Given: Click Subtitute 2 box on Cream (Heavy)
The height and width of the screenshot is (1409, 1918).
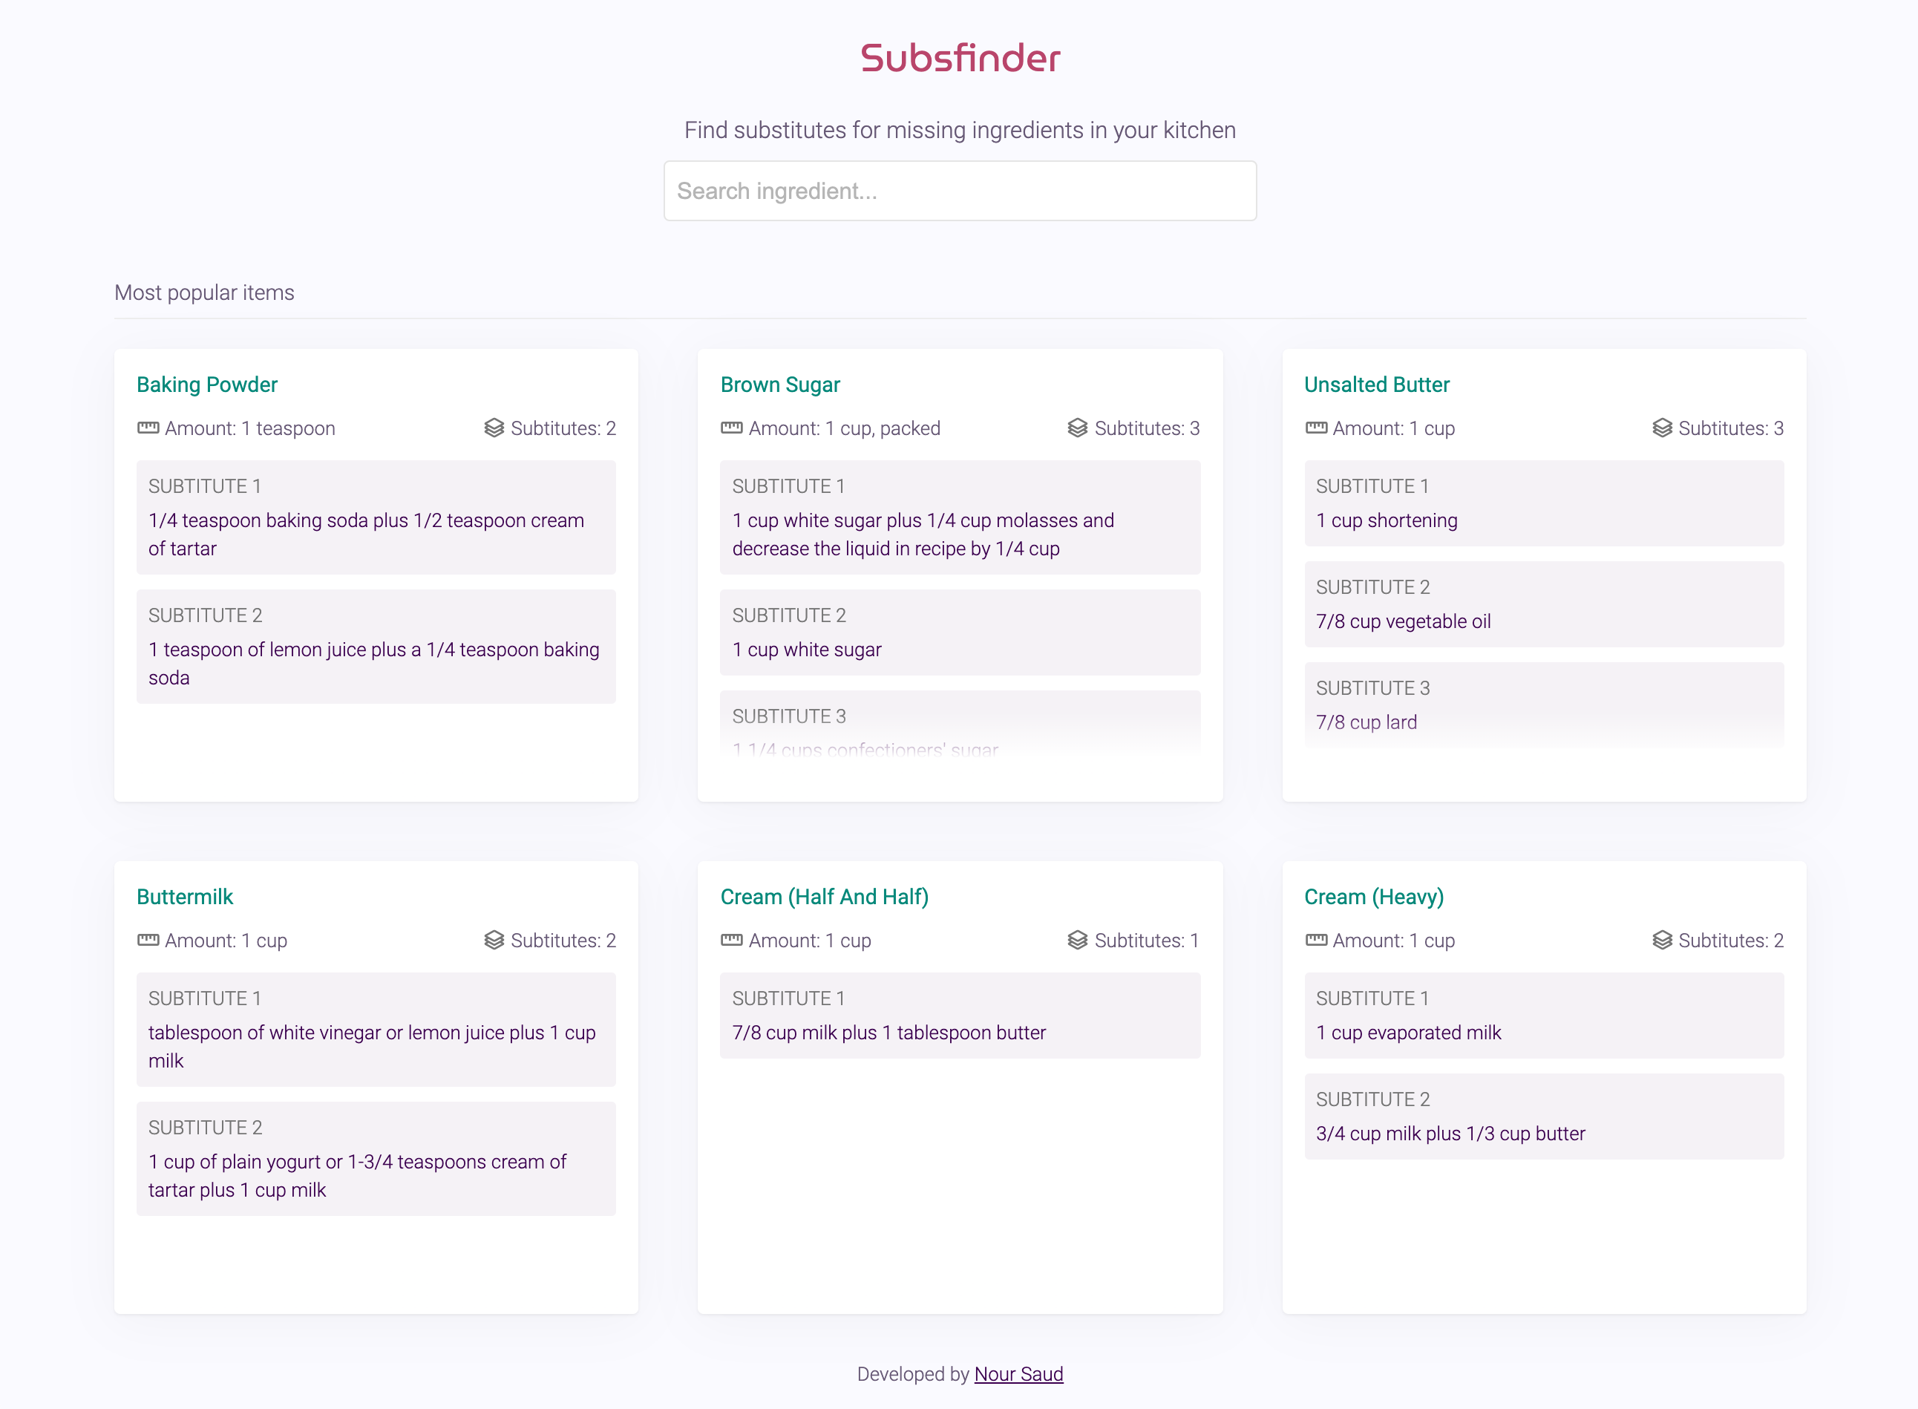Looking at the screenshot, I should 1542,1117.
